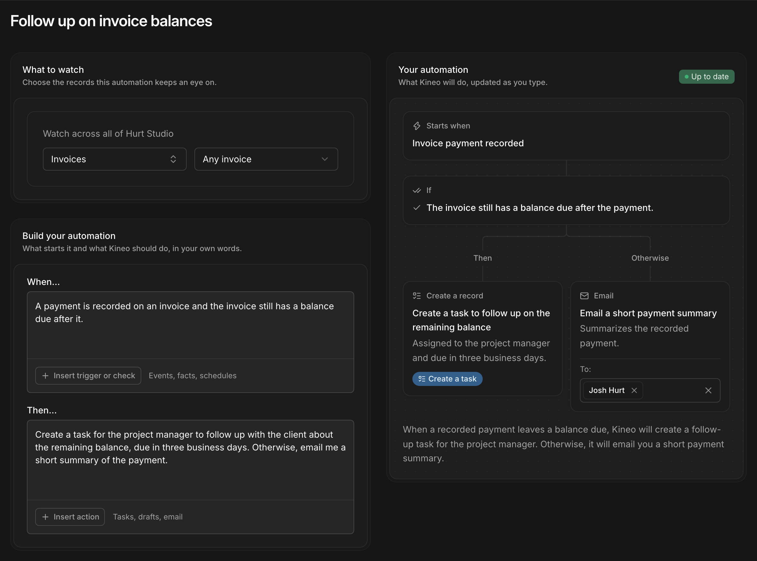This screenshot has height=561, width=757.
Task: Click into the When... text area
Action: click(x=190, y=325)
